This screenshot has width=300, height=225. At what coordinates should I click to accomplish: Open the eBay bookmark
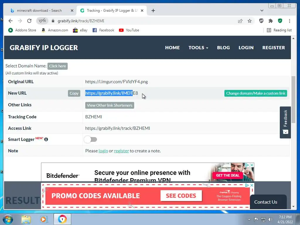pyautogui.click(x=80, y=30)
